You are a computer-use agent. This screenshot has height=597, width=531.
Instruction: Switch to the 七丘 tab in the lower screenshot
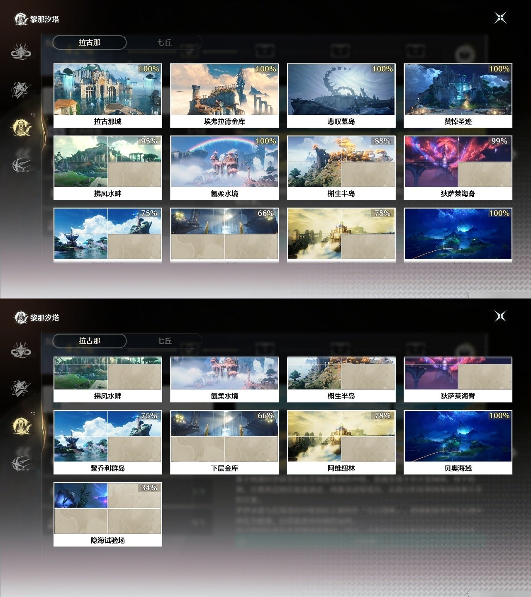click(164, 341)
